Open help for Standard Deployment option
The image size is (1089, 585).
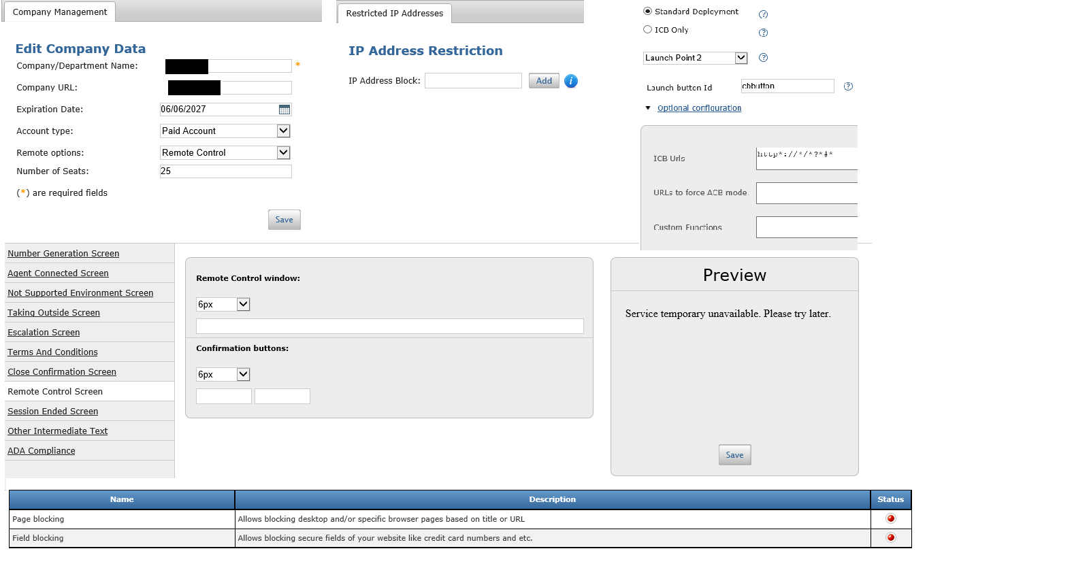[763, 14]
